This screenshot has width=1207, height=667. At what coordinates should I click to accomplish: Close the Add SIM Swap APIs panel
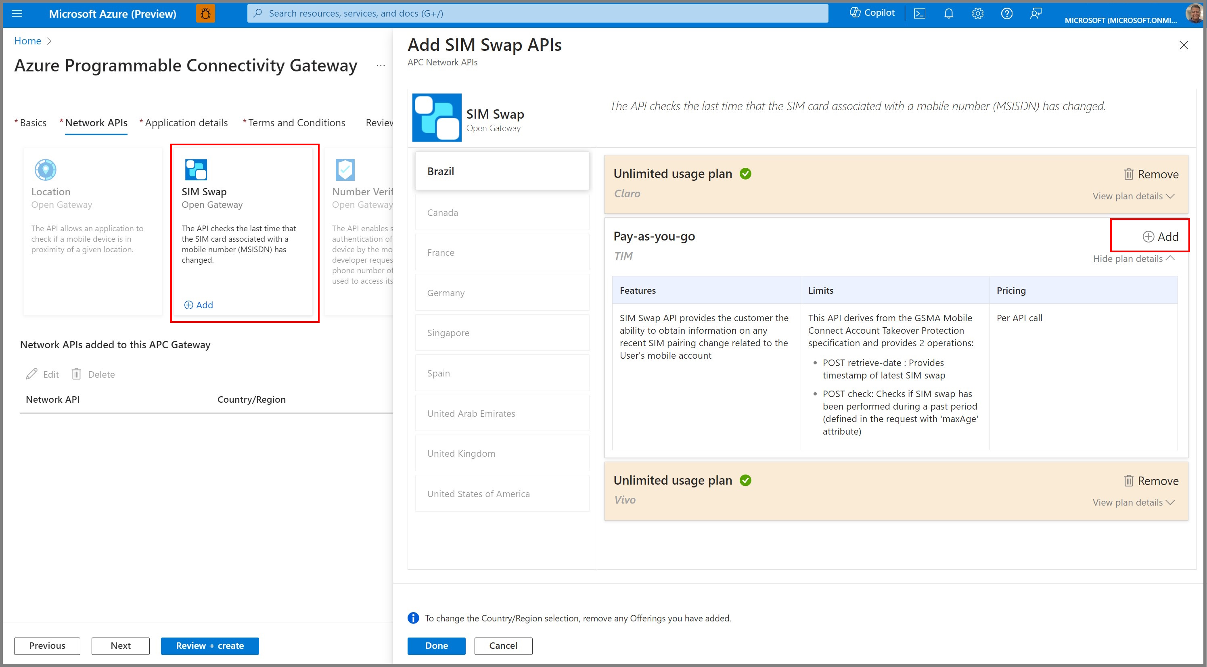click(x=1184, y=45)
